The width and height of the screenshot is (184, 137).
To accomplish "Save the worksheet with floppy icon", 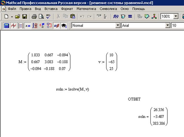I will pyautogui.click(x=25, y=16).
